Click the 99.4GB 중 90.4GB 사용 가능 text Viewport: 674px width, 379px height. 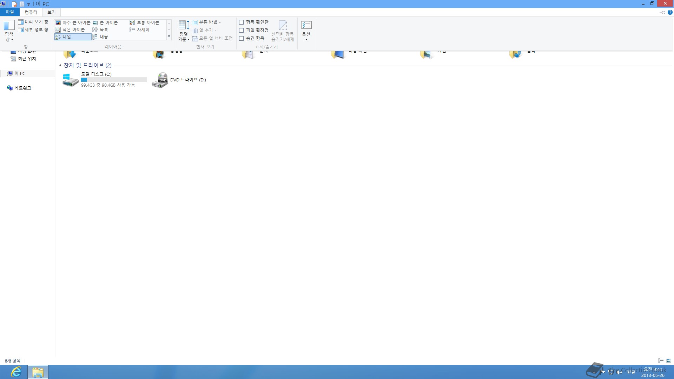(108, 85)
